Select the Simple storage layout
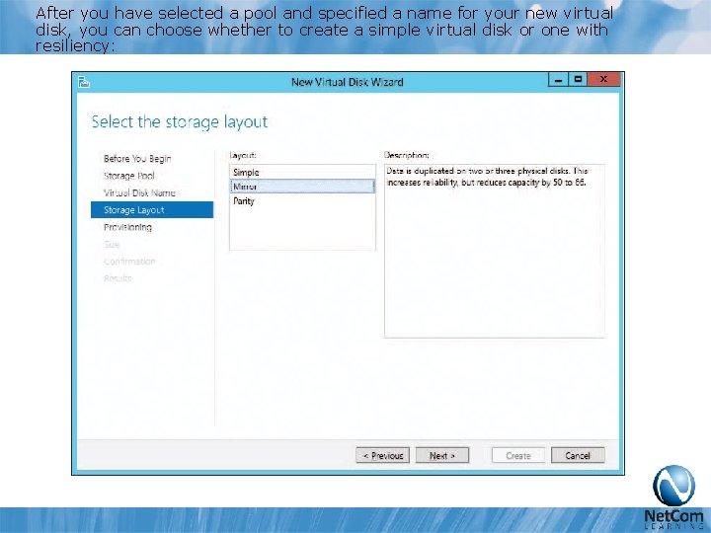711x533 pixels. (x=302, y=172)
